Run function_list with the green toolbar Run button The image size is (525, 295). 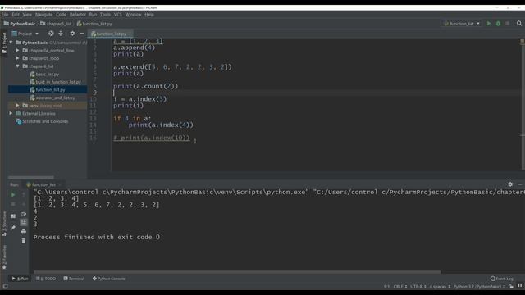489,24
